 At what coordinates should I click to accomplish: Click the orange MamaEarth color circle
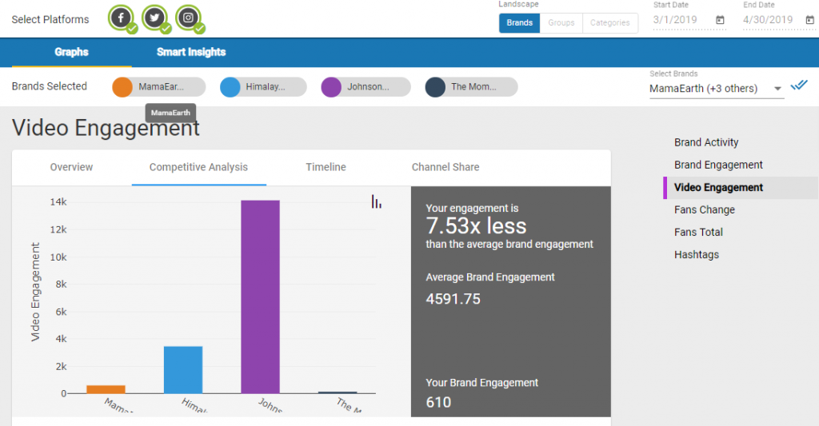[x=122, y=87]
